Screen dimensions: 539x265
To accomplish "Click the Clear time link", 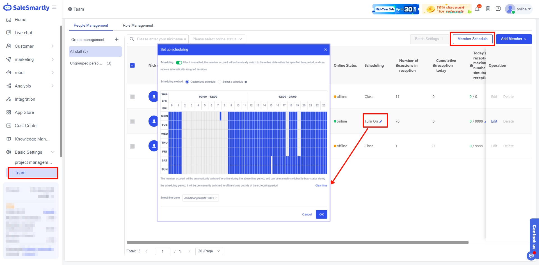I will 321,186.
